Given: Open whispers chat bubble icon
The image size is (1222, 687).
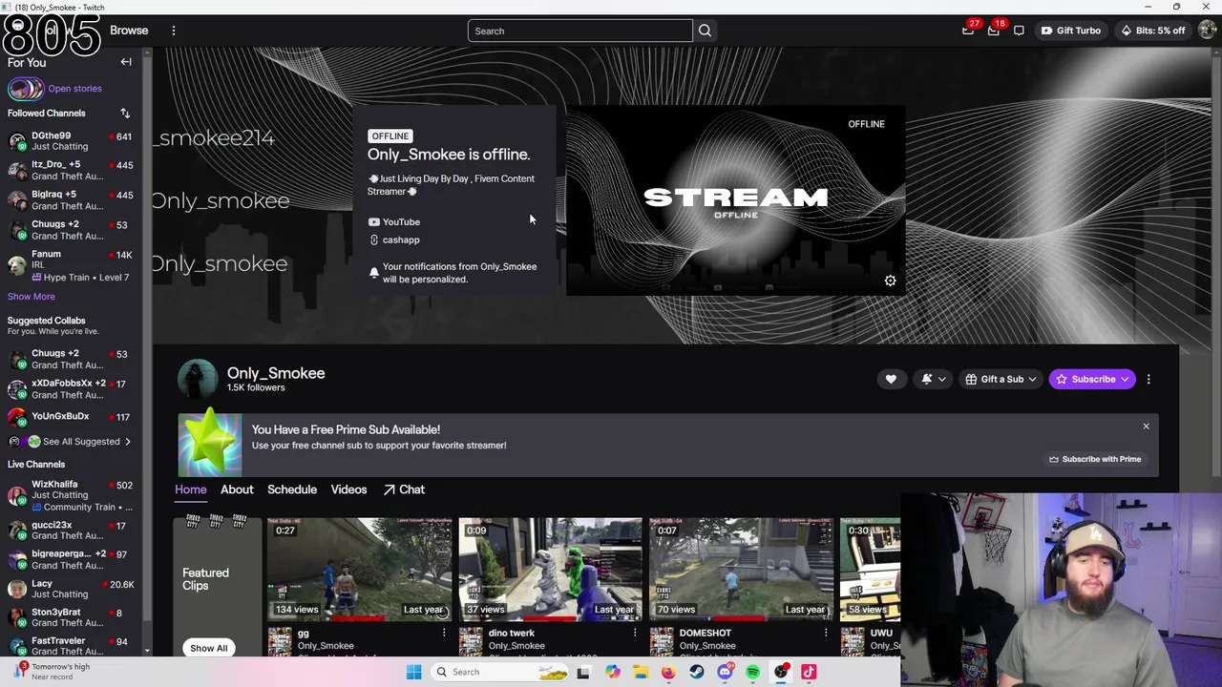Looking at the screenshot, I should (x=1019, y=31).
